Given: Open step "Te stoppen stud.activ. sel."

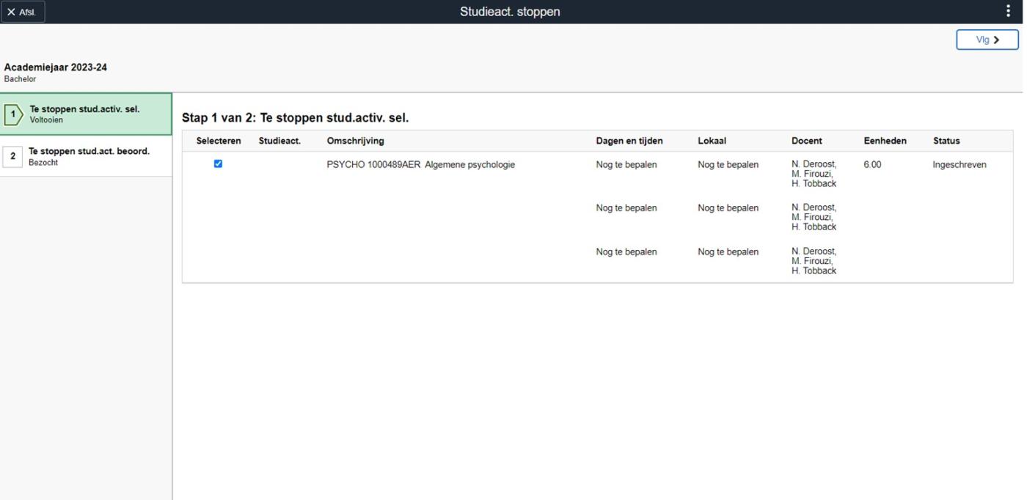Looking at the screenshot, I should [84, 110].
